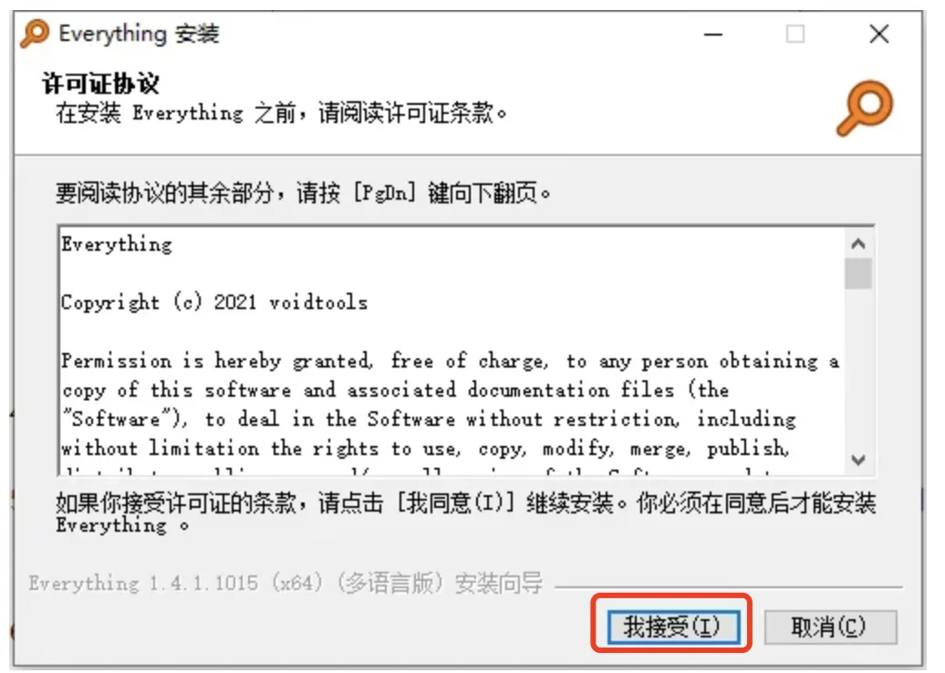
Task: Click the [PgDn] page-down instruction text
Action: click(x=303, y=193)
